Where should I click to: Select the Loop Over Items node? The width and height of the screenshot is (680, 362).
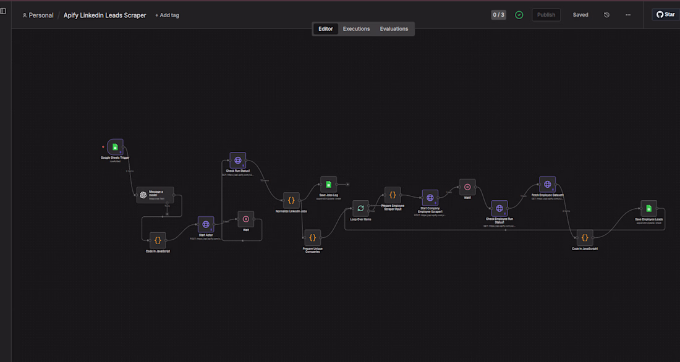tap(361, 209)
